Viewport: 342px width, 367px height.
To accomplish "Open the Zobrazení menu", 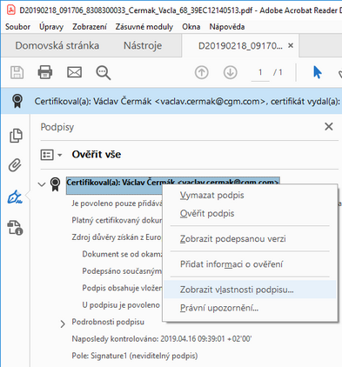I will coord(90,27).
